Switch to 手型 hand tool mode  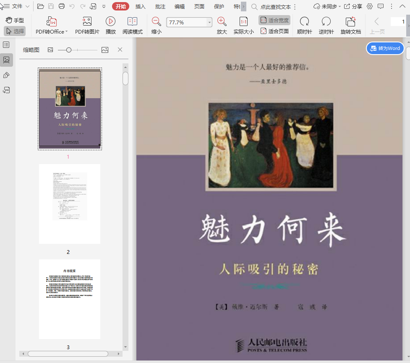click(x=15, y=20)
